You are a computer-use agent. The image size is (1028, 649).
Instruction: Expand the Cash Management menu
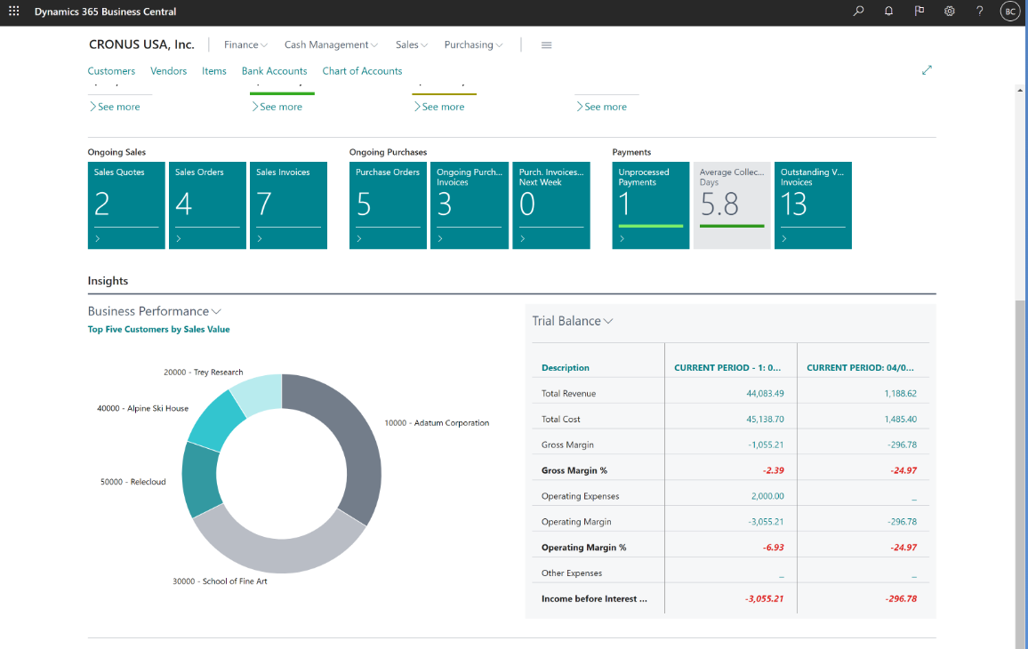[x=331, y=44]
